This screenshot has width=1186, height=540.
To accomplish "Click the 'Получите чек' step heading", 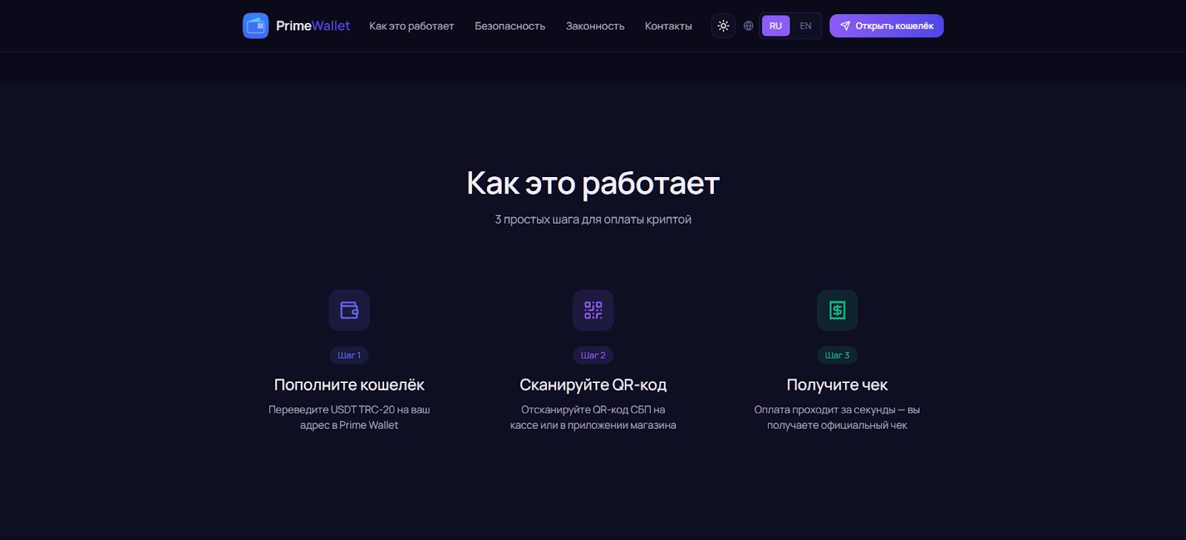I will (x=837, y=385).
